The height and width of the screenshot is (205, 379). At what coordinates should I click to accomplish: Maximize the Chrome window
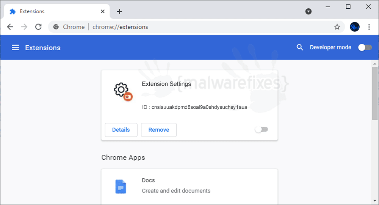348,7
